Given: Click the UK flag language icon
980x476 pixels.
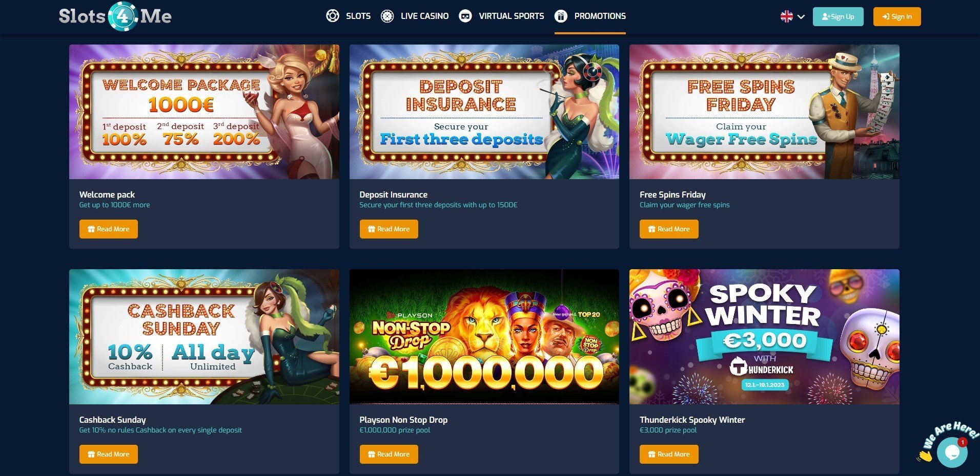Looking at the screenshot, I should pyautogui.click(x=786, y=16).
